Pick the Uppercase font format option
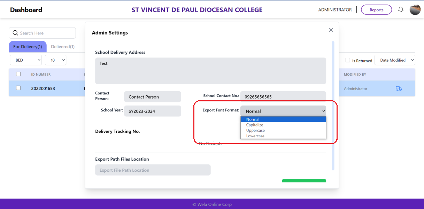Screen dimensions: 424x209 (255, 130)
